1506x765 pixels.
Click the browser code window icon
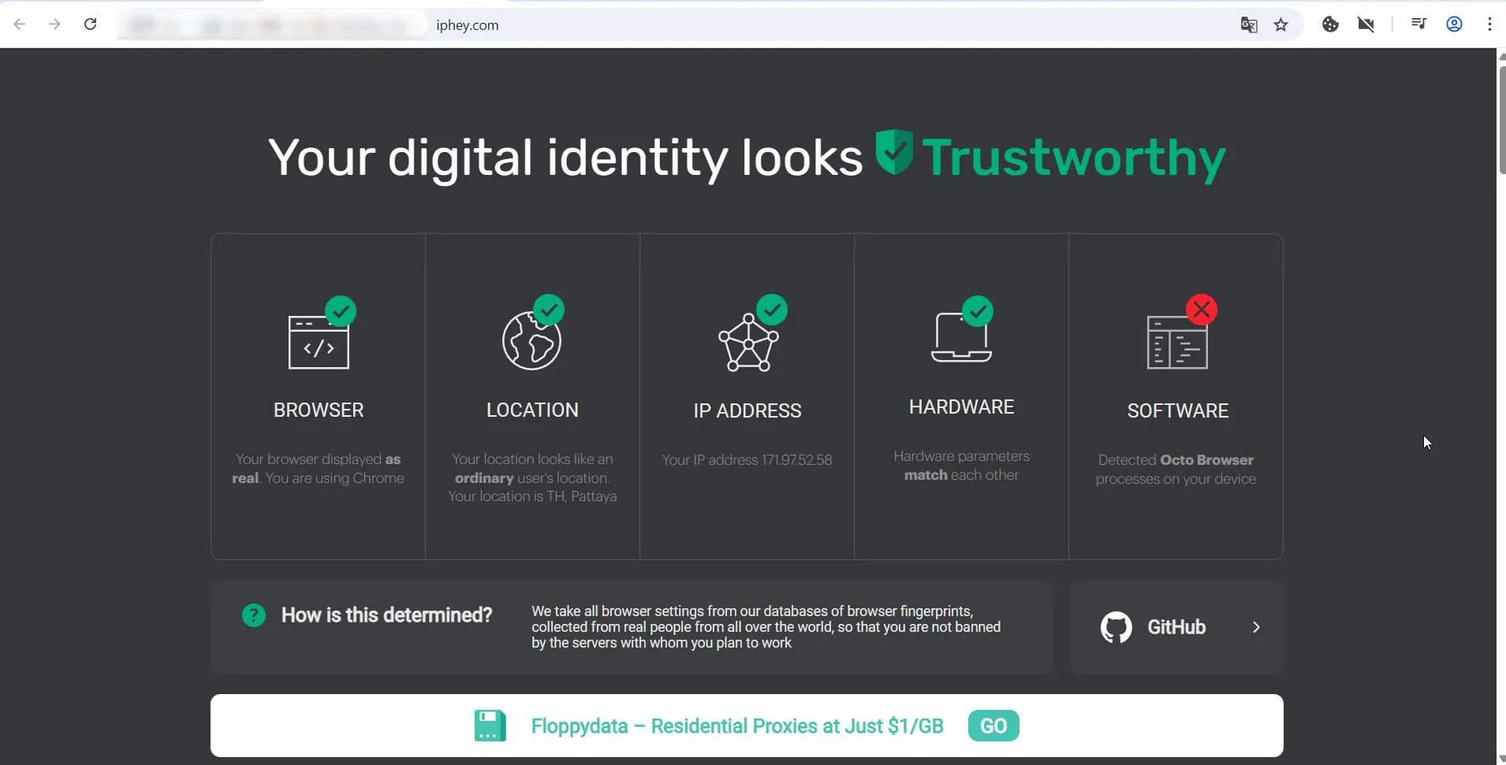pyautogui.click(x=319, y=342)
